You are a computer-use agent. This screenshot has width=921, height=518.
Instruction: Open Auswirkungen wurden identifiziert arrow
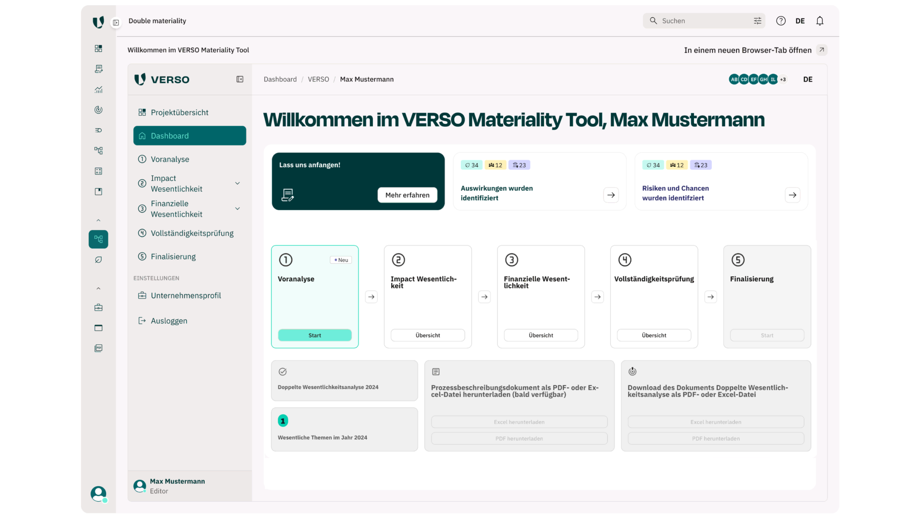click(611, 195)
